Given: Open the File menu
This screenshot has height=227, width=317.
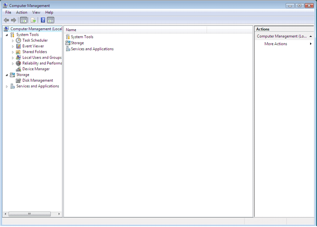Looking at the screenshot, I should (x=8, y=12).
